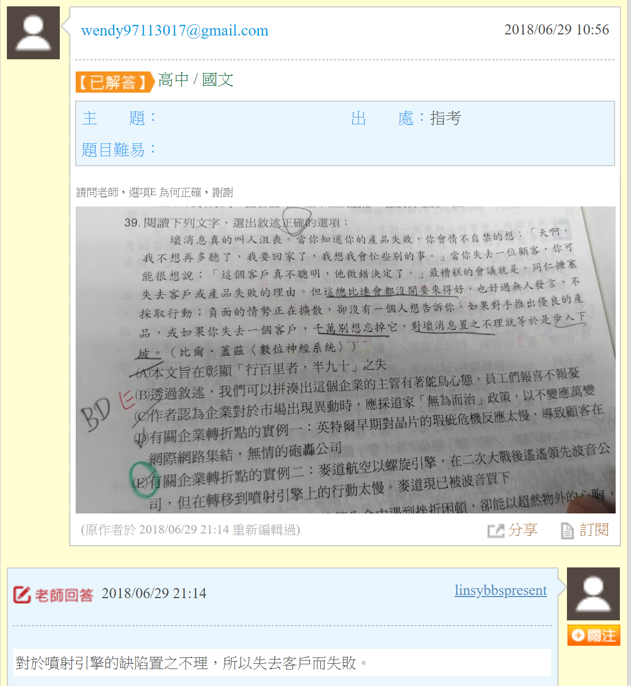This screenshot has height=686, width=631.
Task: Click the 題目難易 difficulty label
Action: coord(119,150)
